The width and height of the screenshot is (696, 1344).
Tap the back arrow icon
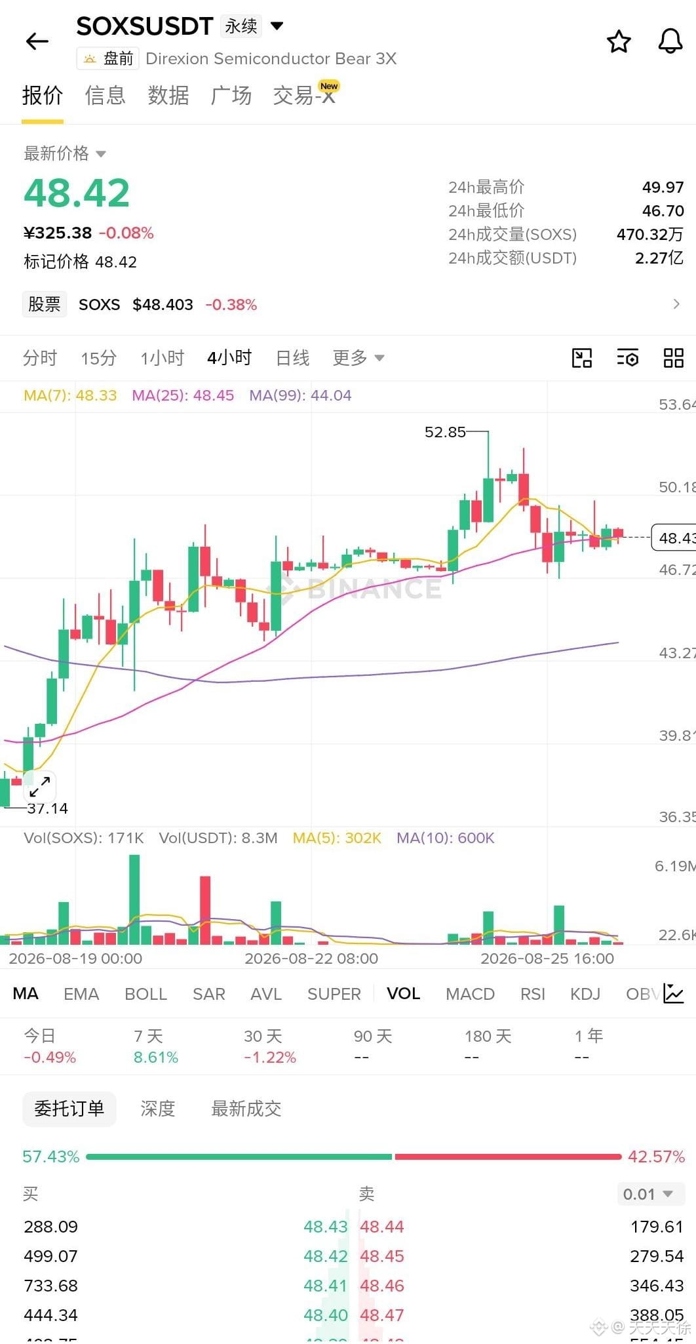pos(37,41)
